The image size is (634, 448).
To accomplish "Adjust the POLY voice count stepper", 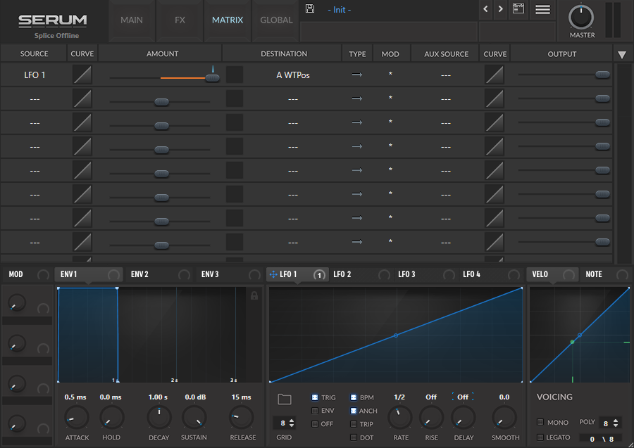I will [x=616, y=423].
